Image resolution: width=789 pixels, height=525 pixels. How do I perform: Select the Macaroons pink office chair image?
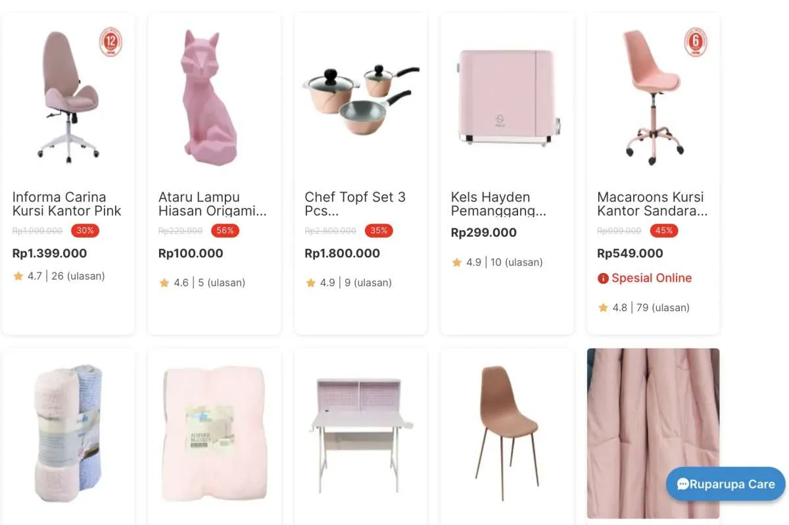653,97
